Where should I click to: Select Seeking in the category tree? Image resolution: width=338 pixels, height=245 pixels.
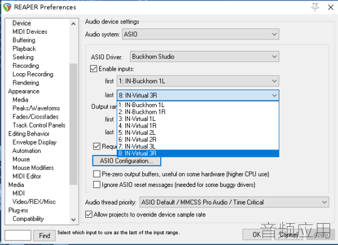point(23,57)
